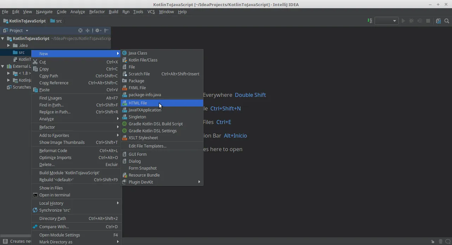This screenshot has height=245, width=452.
Task: Click the Cut scissors icon in context menu
Action: [x=35, y=62]
